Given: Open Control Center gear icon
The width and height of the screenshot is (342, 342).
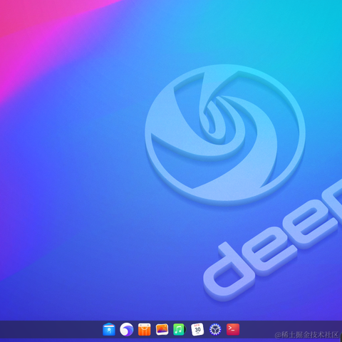Looking at the screenshot, I should pyautogui.click(x=215, y=329).
